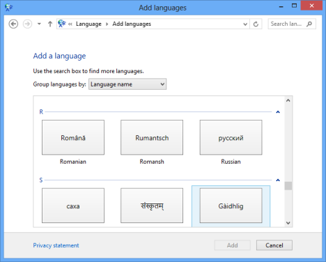Click the breadcrumb arrow after Language

coord(107,24)
